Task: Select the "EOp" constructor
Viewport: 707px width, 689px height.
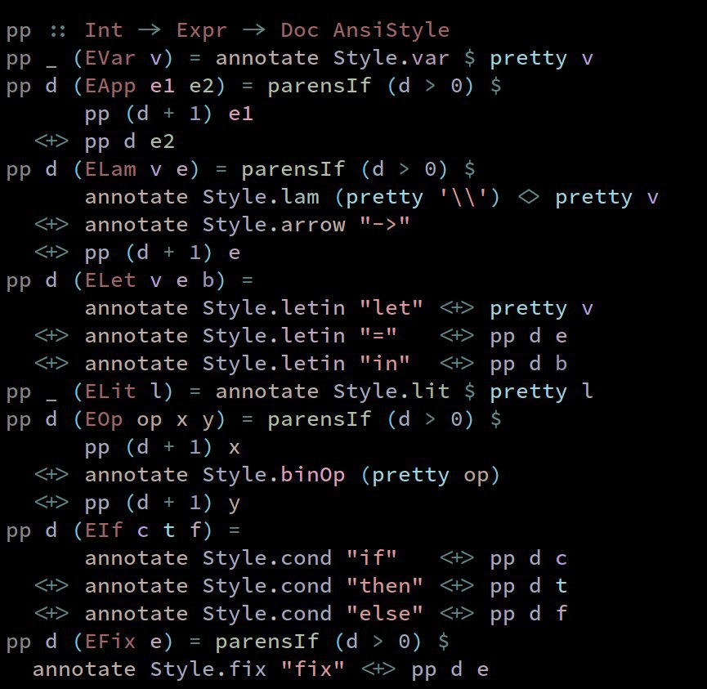Action: point(104,420)
